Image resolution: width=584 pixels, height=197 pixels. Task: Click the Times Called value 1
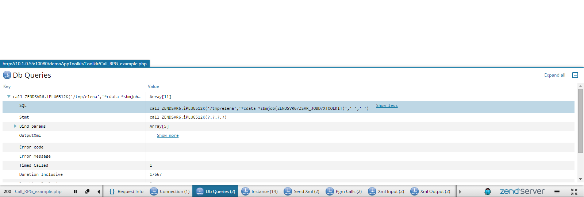coord(151,166)
